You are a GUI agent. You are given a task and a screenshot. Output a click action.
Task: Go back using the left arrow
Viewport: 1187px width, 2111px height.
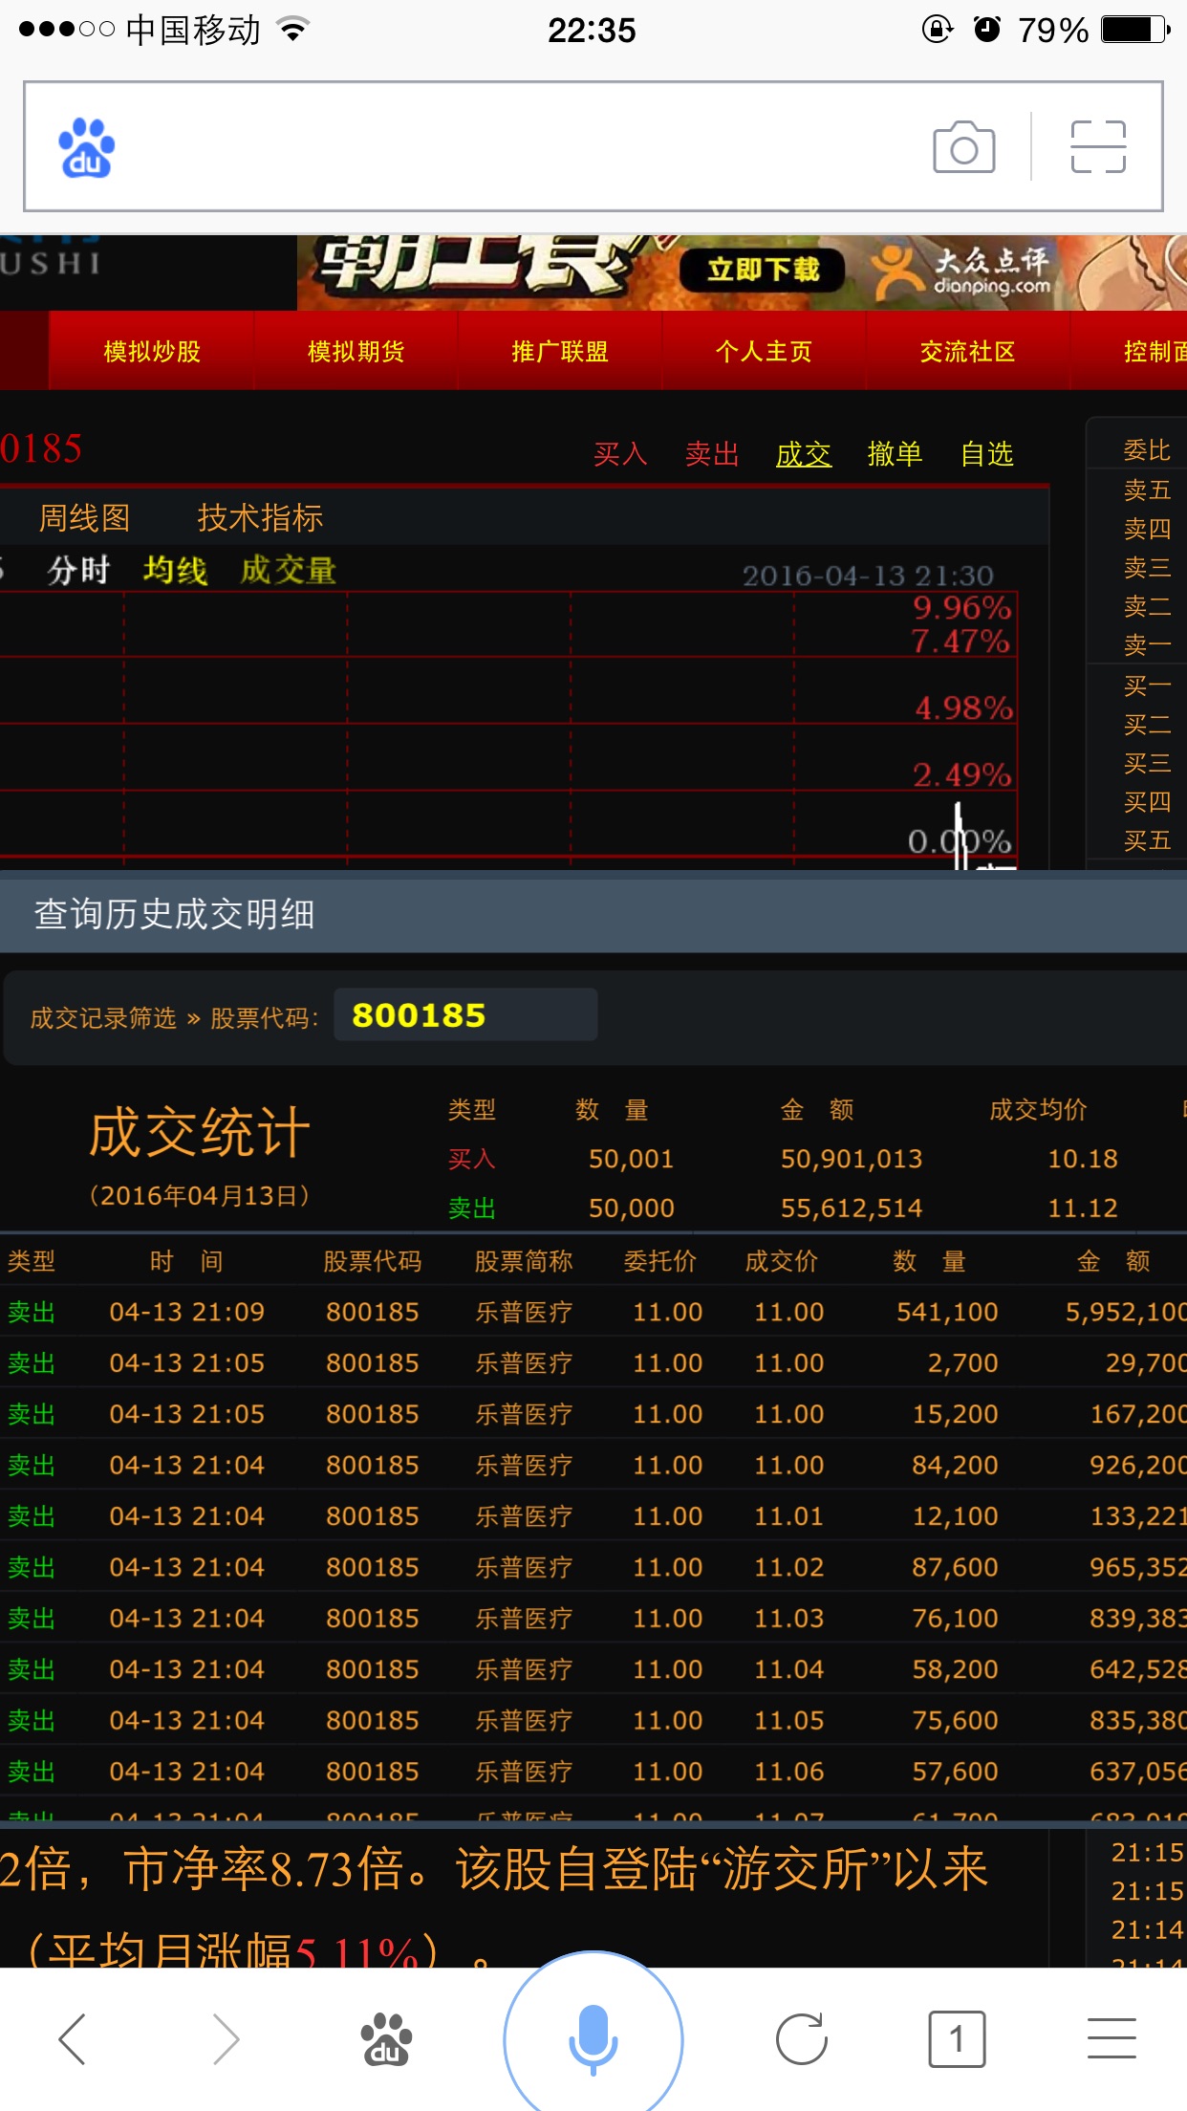click(73, 2039)
